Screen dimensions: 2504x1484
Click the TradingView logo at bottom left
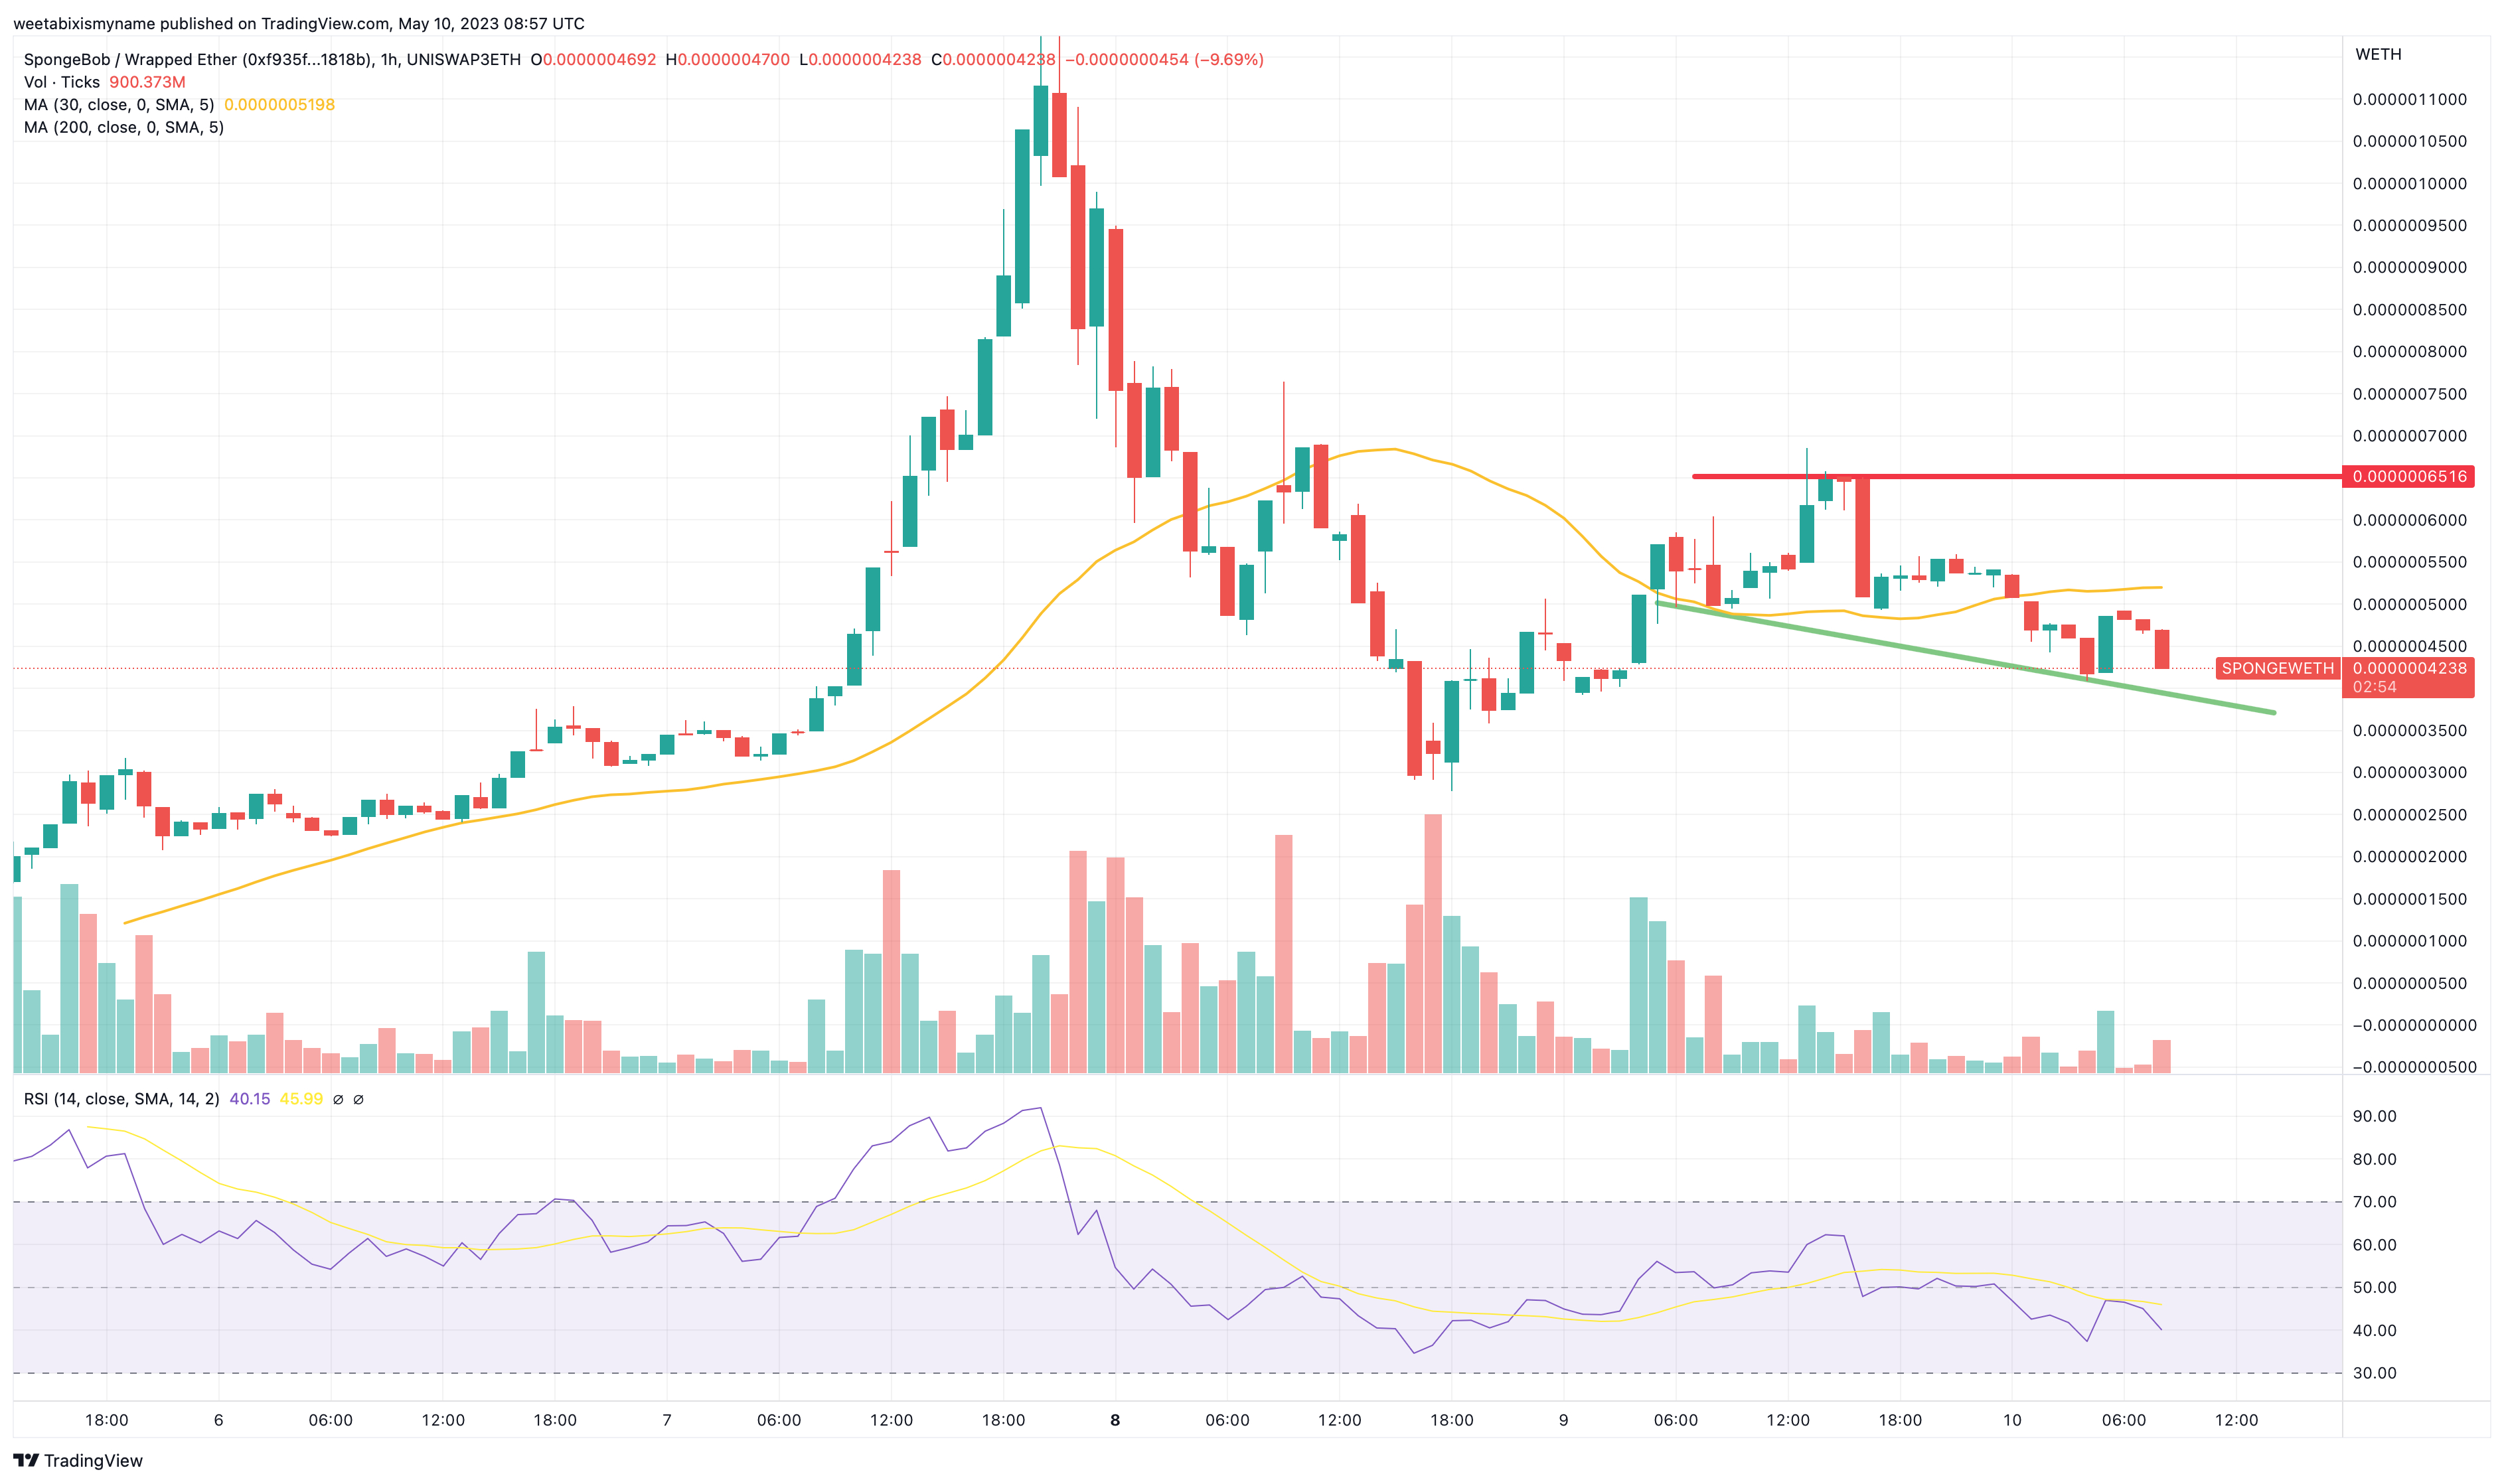[78, 1460]
